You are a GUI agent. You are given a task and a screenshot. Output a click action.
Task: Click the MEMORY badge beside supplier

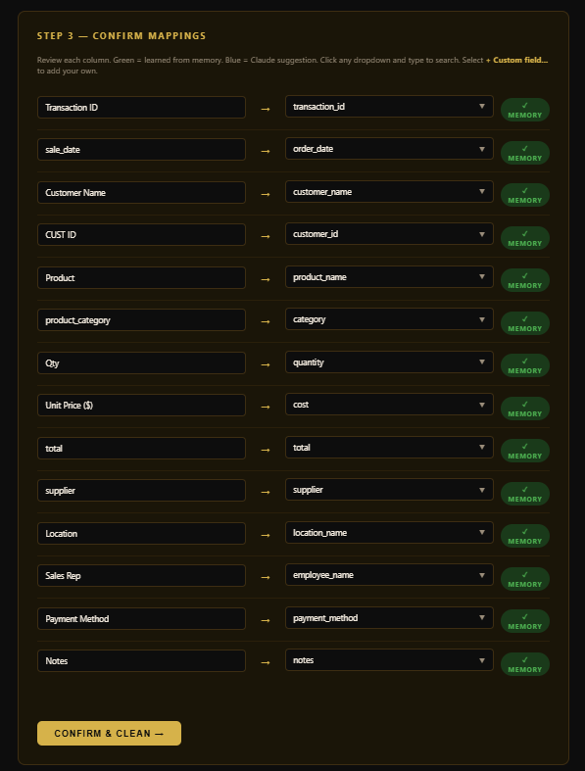coord(525,494)
